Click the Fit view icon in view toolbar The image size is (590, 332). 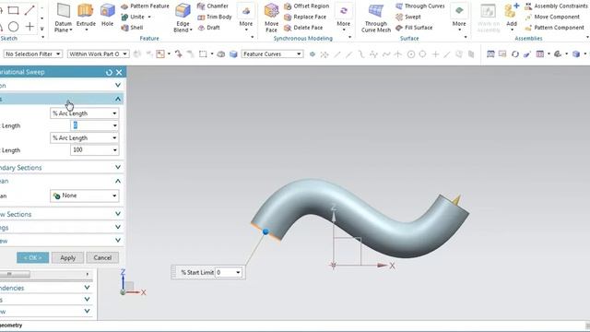[x=490, y=54]
